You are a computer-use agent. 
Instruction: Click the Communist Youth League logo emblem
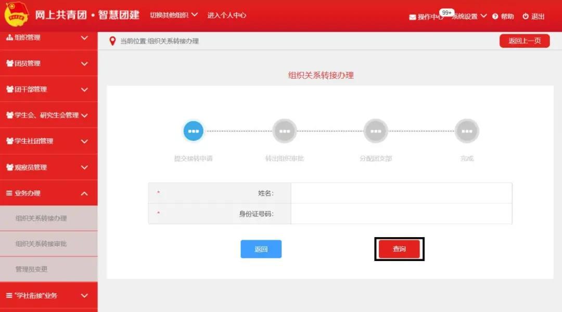[x=16, y=16]
